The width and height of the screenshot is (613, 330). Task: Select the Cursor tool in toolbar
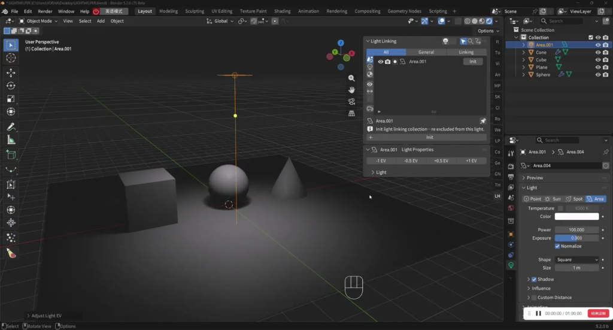(11, 58)
